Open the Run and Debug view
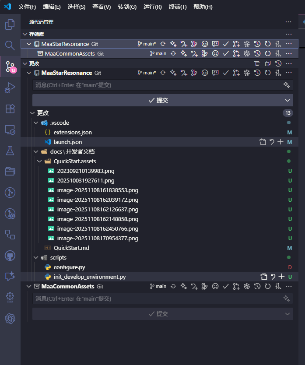Image resolution: width=305 pixels, height=365 pixels. coord(10,88)
